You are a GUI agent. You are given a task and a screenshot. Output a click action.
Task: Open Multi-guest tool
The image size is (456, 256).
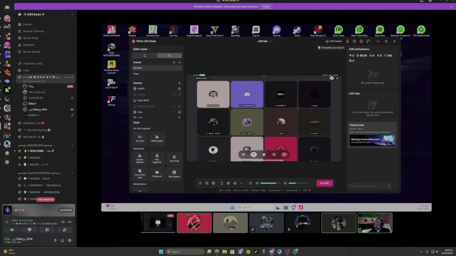[x=157, y=138]
